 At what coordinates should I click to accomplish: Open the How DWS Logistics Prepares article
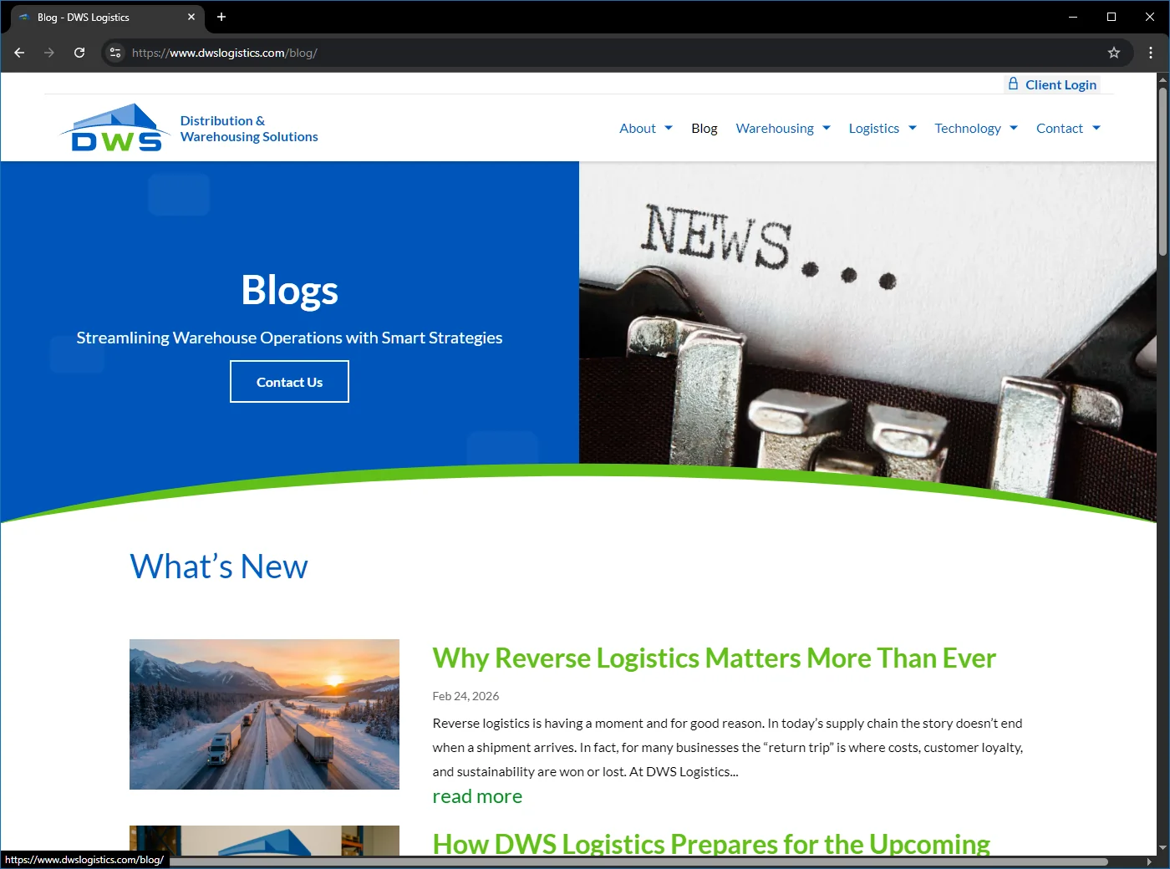[711, 841]
